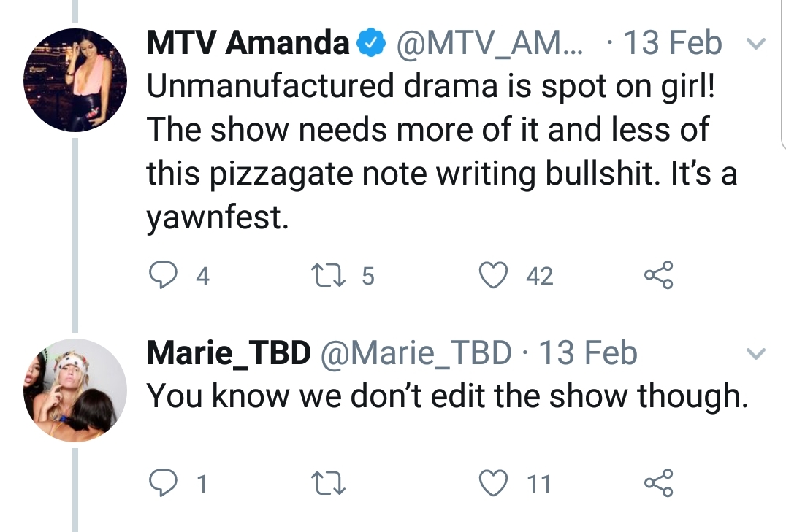
Task: Open dropdown arrow on MTV Amanda's tweet
Action: 756,44
